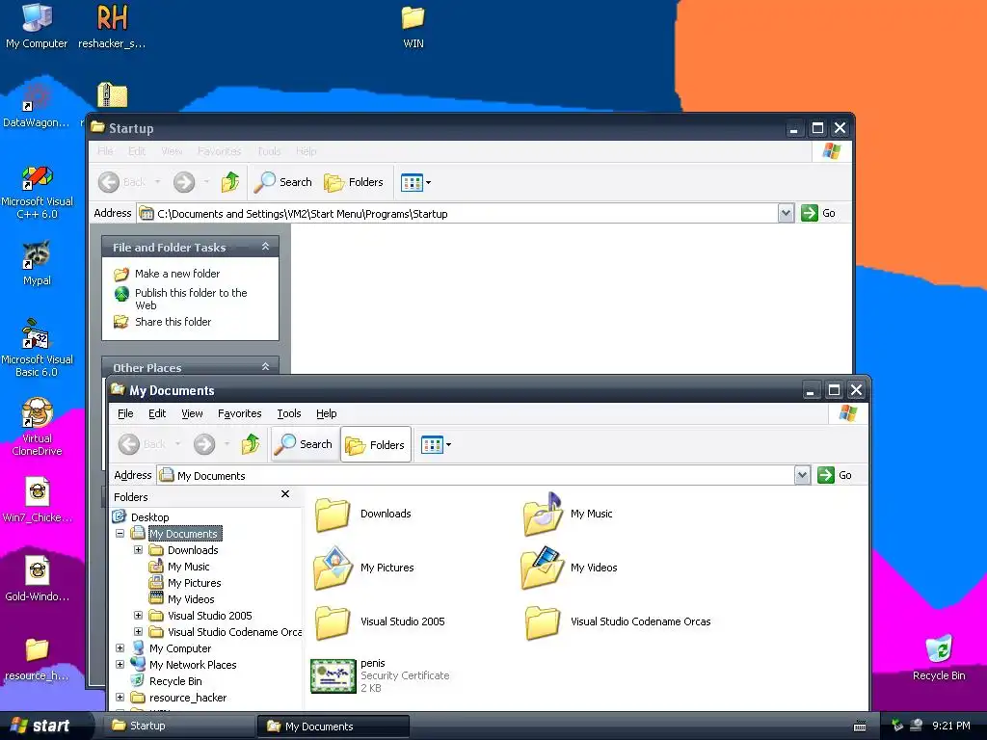Image resolution: width=987 pixels, height=740 pixels.
Task: Click the Windows start button
Action: pos(45,727)
